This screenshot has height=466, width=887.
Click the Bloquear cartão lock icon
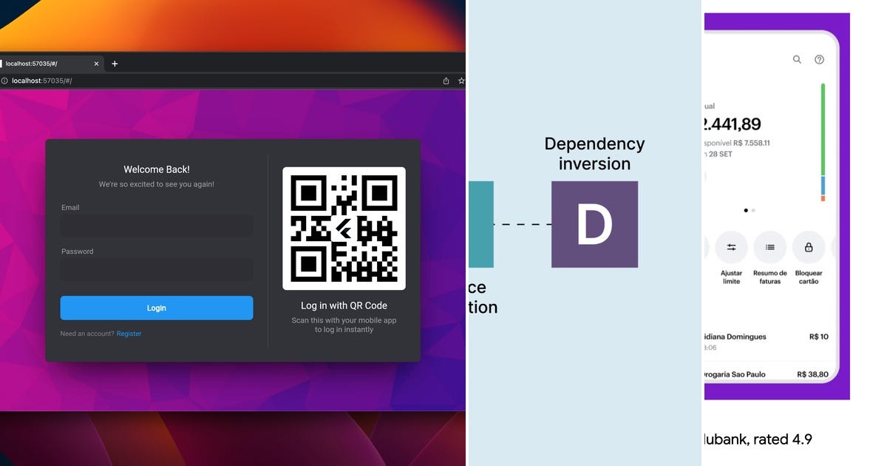(x=808, y=248)
